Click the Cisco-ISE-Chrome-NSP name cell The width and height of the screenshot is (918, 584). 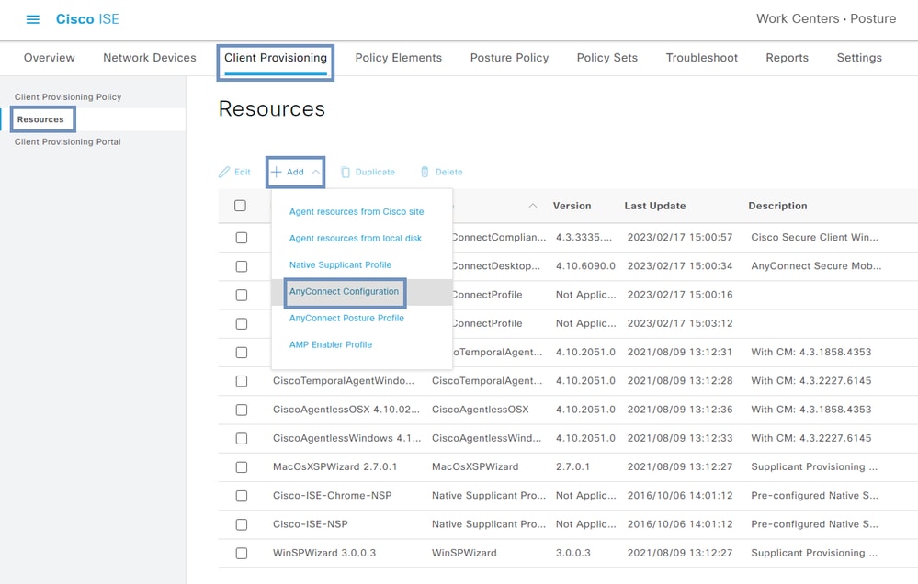(332, 496)
